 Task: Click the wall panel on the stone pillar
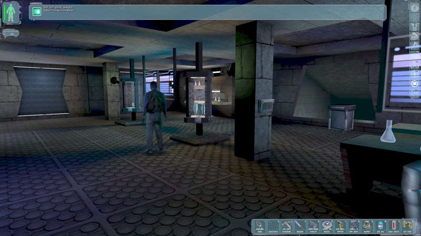coord(265,105)
